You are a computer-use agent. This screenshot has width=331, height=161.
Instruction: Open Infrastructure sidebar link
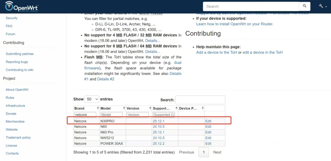(x=15, y=106)
